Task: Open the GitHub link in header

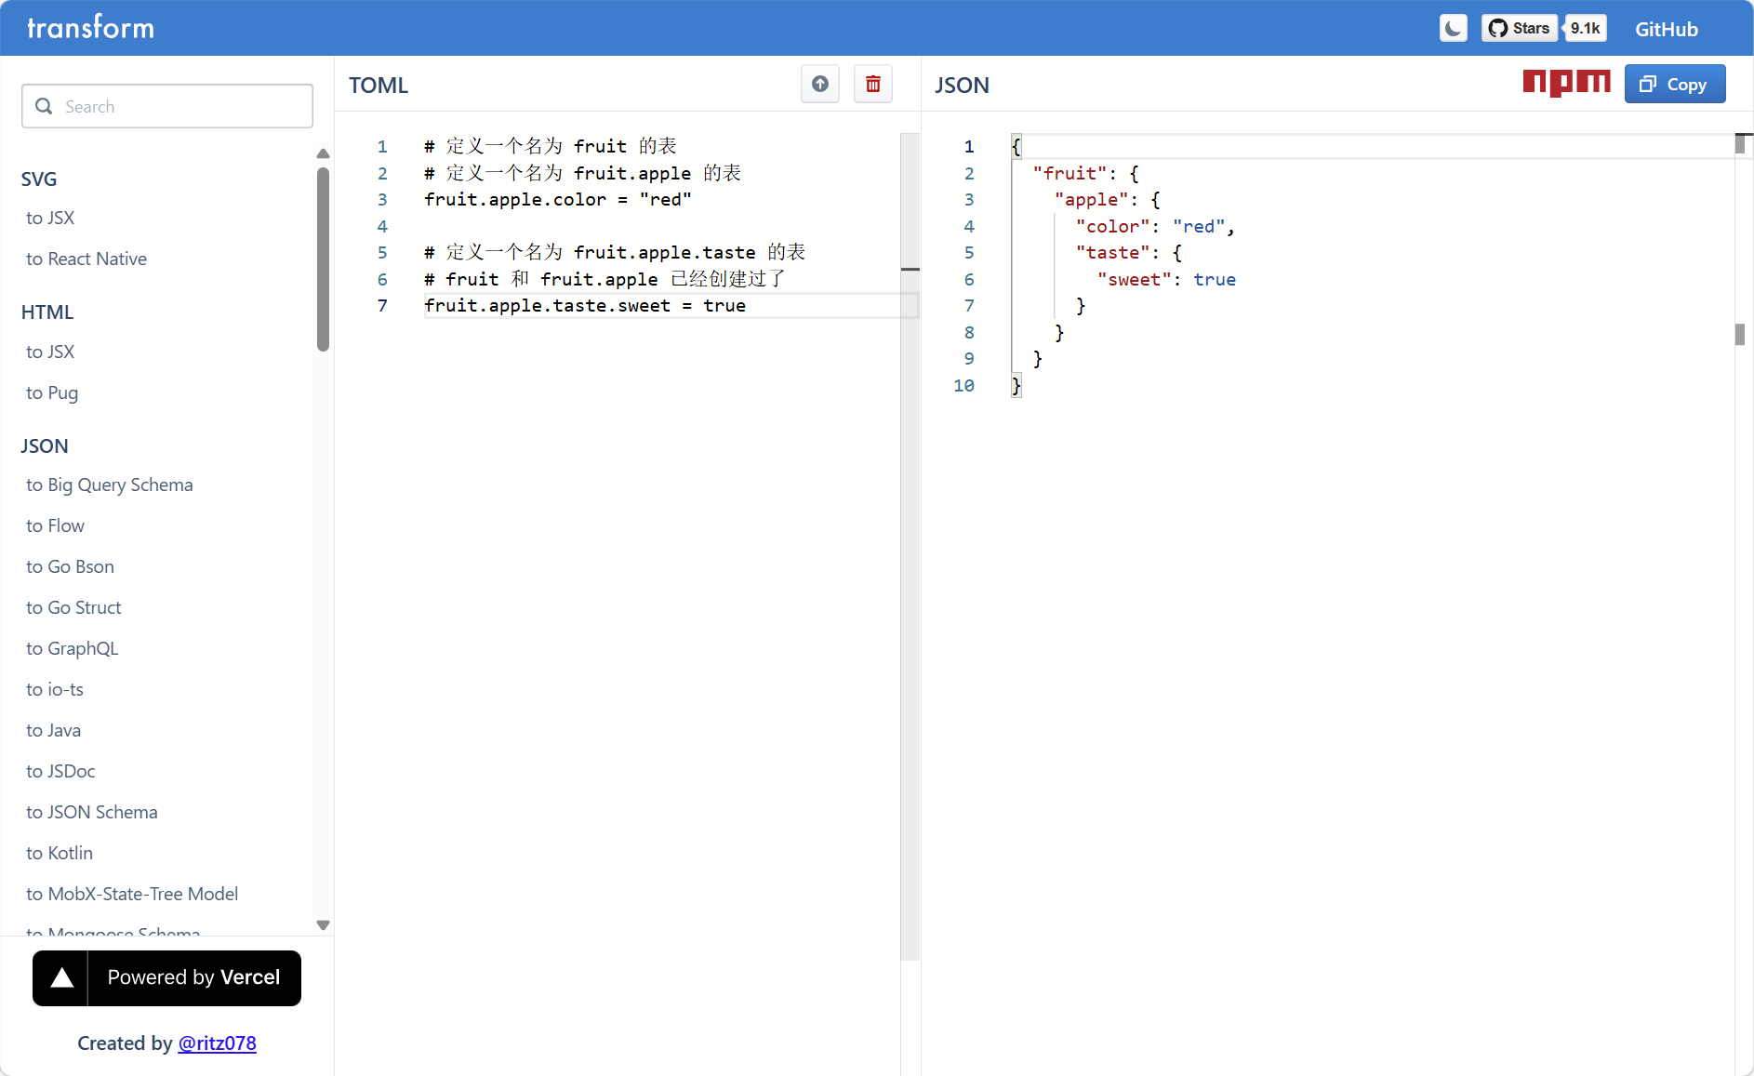Action: coord(1666,30)
